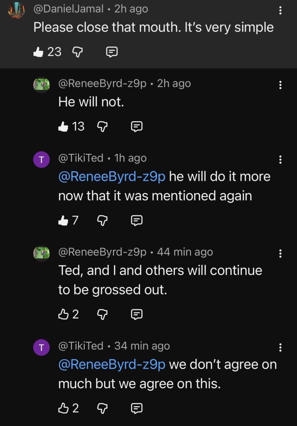Reply to 'we agree on this' comment
This screenshot has width=297, height=426.
[137, 408]
